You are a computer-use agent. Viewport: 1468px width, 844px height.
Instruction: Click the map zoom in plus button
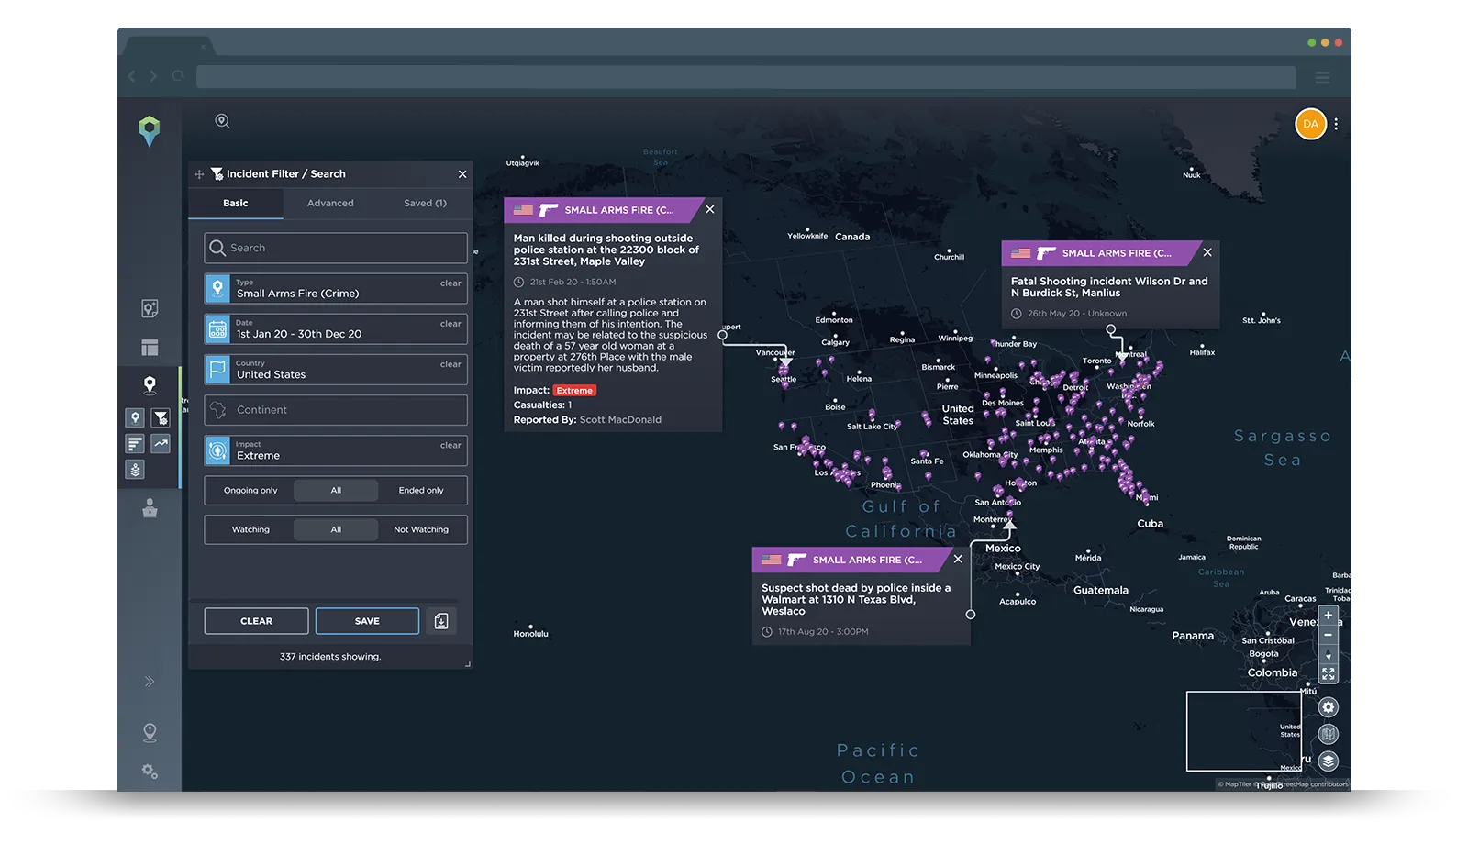(x=1328, y=616)
